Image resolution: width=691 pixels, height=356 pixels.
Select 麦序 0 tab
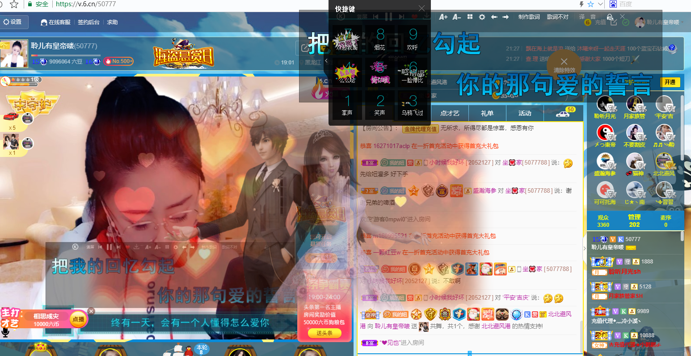click(666, 221)
